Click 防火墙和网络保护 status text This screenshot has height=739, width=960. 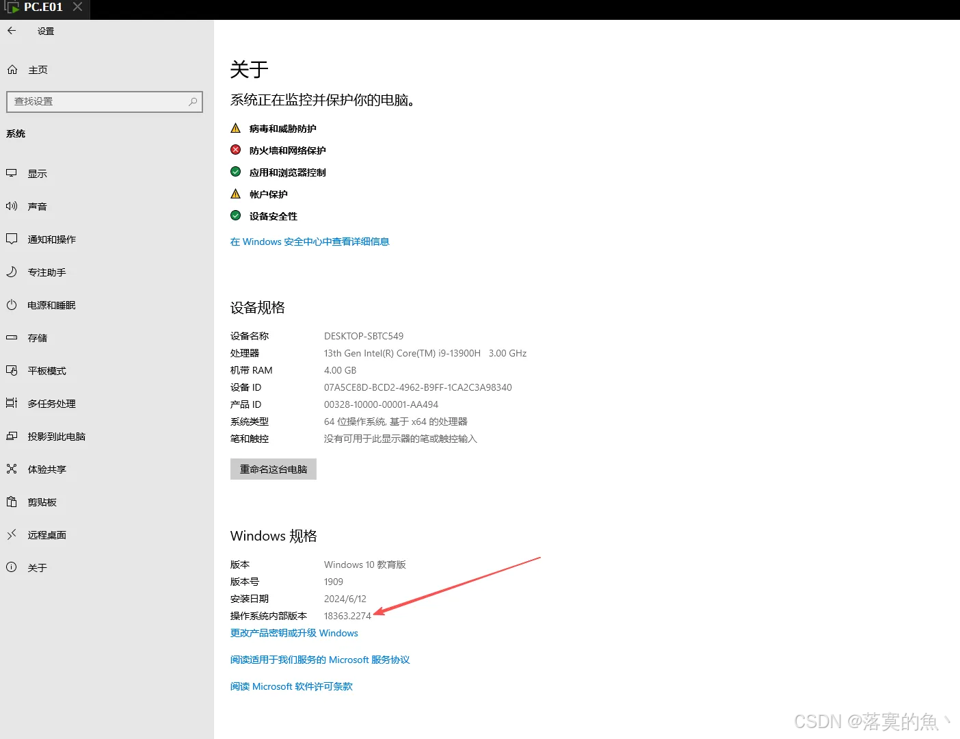click(x=287, y=151)
